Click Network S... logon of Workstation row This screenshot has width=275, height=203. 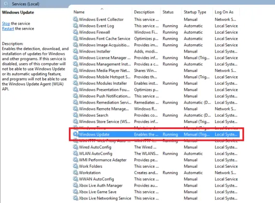click(x=225, y=173)
